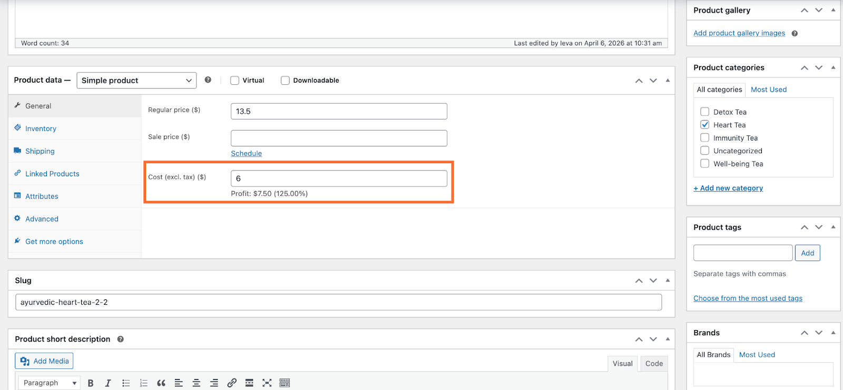Enable the Downloadable product checkbox
Image resolution: width=843 pixels, height=390 pixels.
point(285,81)
